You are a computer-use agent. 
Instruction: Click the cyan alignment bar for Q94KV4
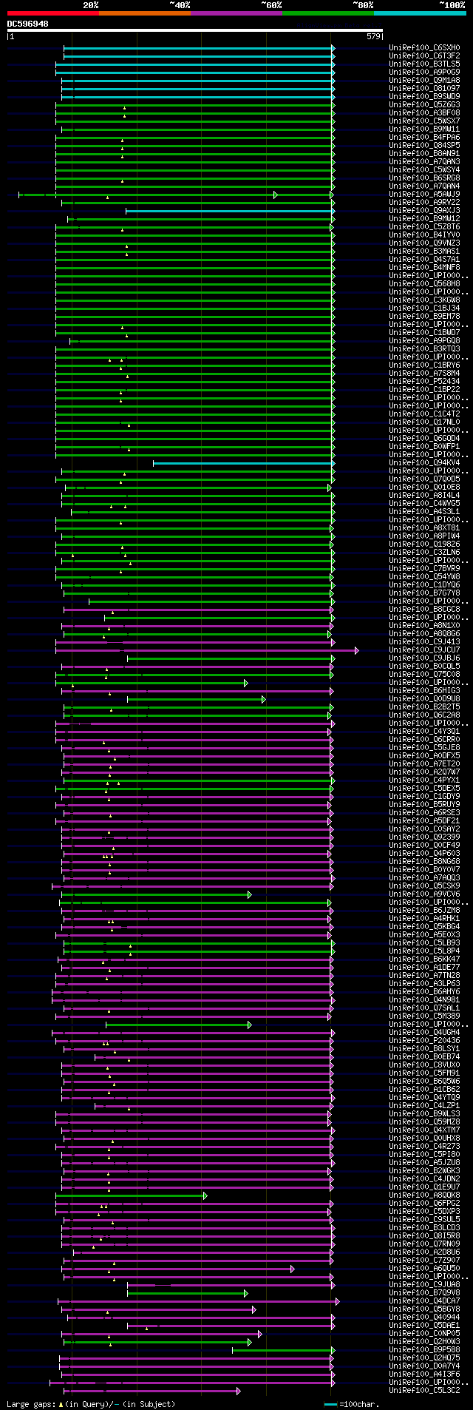click(x=243, y=463)
